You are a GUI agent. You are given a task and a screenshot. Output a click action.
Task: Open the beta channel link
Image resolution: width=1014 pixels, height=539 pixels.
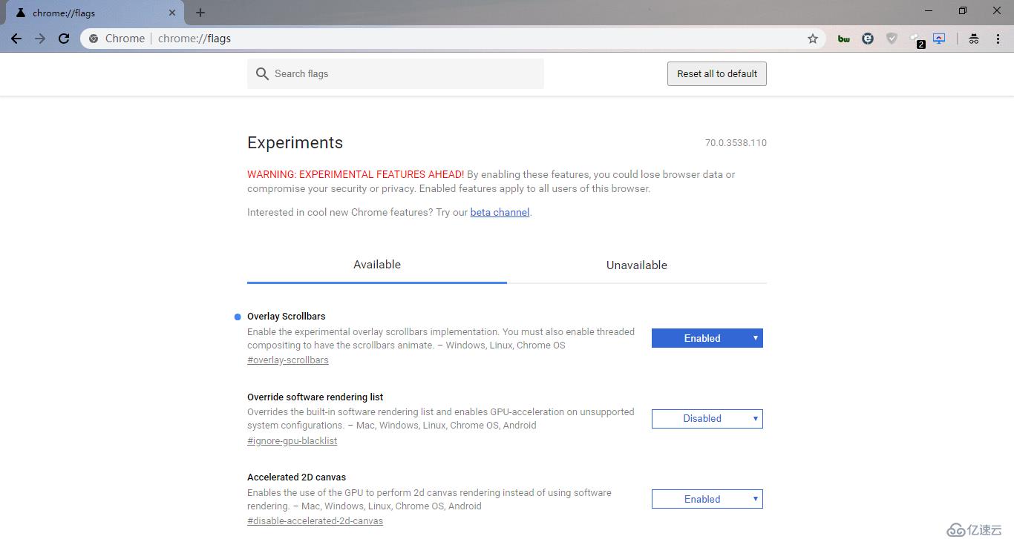(x=500, y=212)
